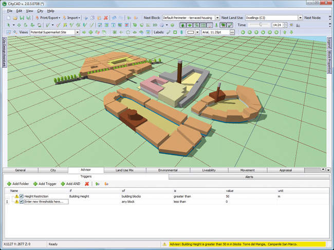The image size is (334, 250).
Task: Delete trigger with red X in Advisor
Action: point(87,184)
